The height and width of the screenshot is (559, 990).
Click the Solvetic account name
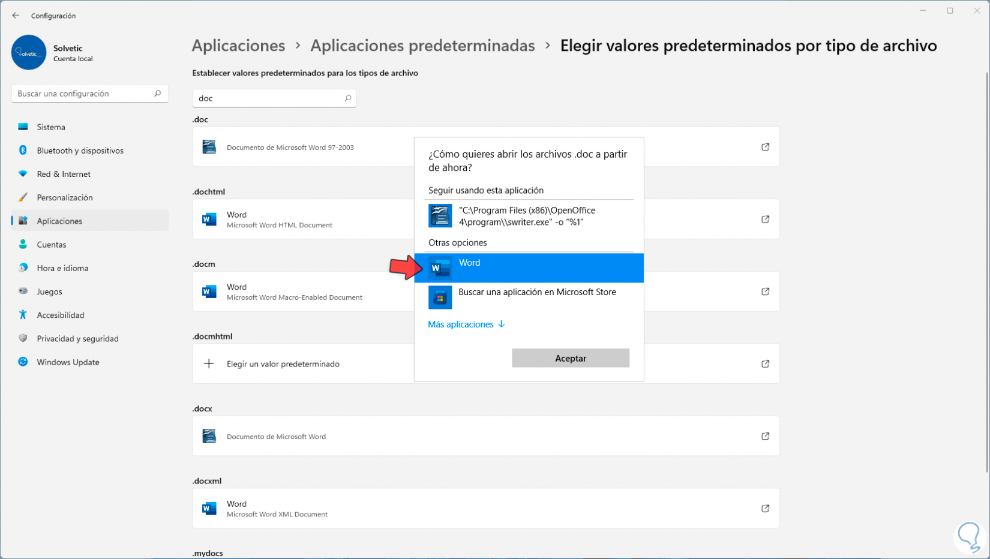[x=68, y=48]
